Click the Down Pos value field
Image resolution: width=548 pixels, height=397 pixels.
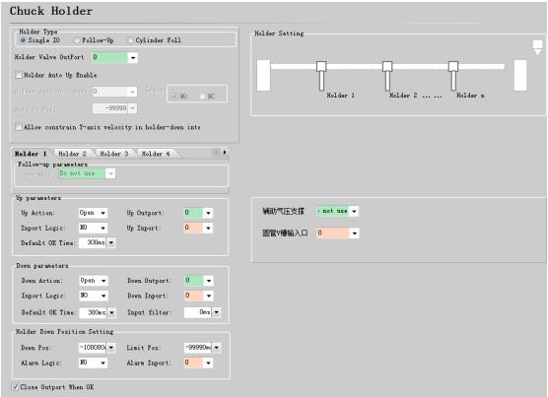[x=93, y=348]
